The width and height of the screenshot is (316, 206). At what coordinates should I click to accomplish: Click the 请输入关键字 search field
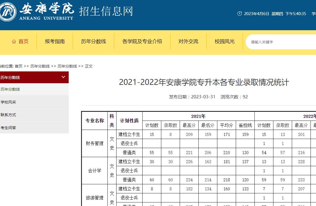tap(281, 42)
